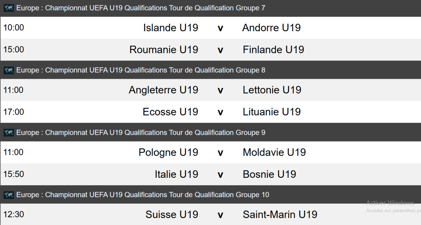This screenshot has width=421, height=225.
Task: Open the Groupe 7 qualification header
Action: (x=141, y=8)
